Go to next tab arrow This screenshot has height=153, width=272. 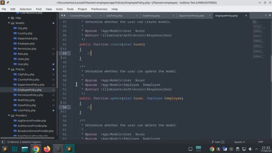coord(65,15)
